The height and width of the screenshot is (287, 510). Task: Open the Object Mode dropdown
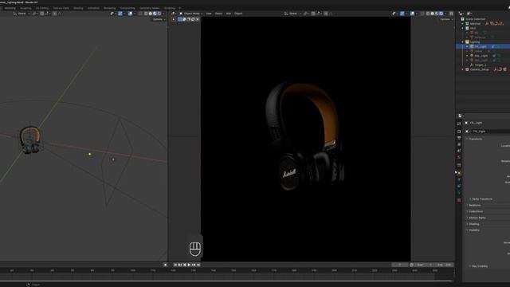click(191, 14)
